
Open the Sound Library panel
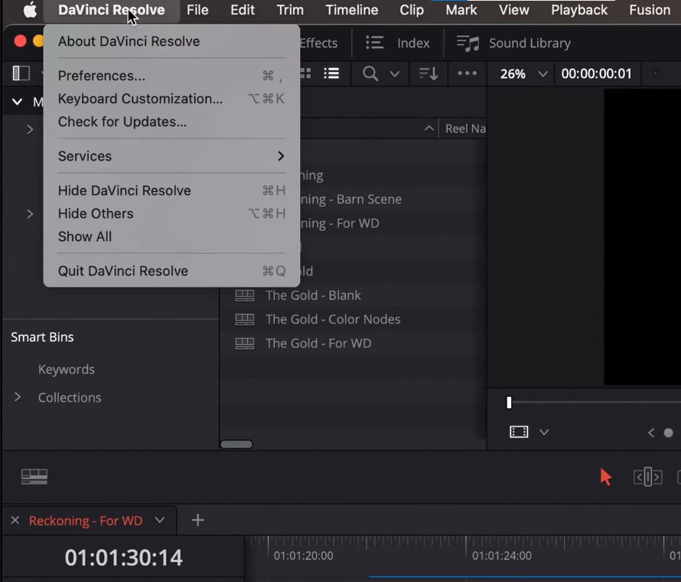tap(513, 43)
